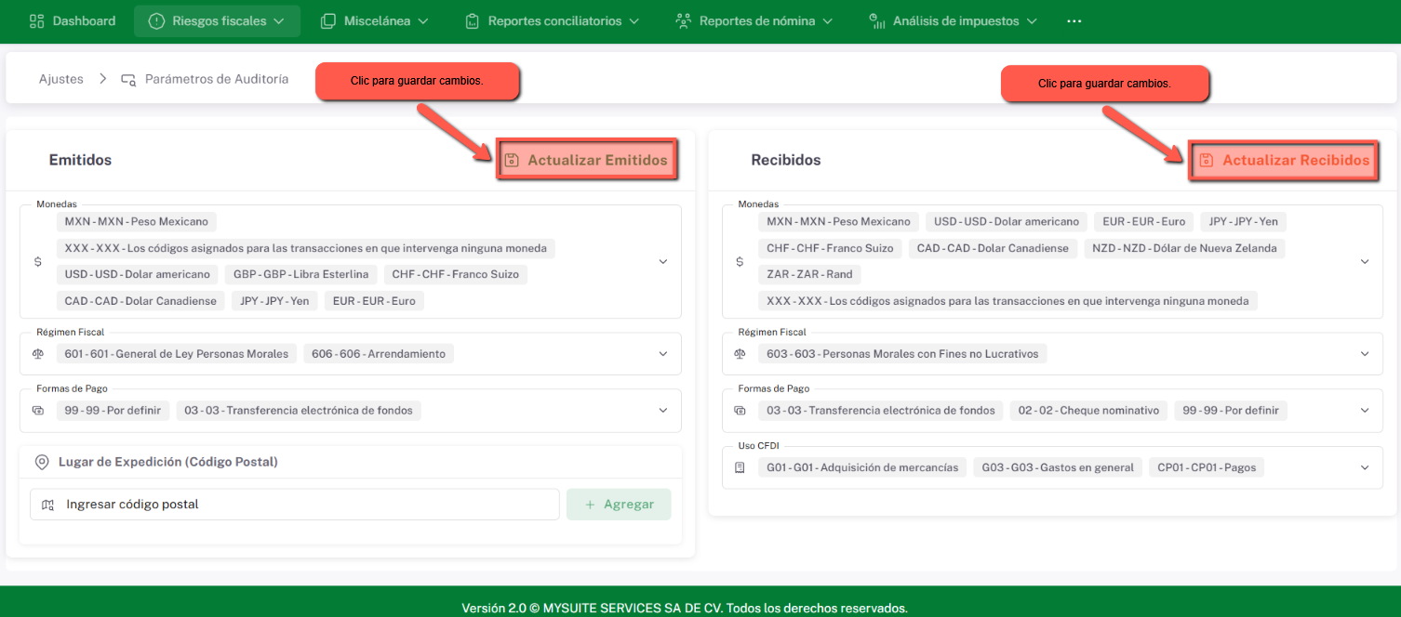The width and height of the screenshot is (1401, 617).
Task: Open the Reportes de nómina menu
Action: (x=754, y=20)
